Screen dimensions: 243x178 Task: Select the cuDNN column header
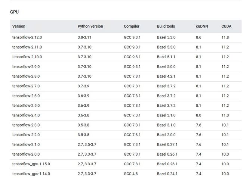[202, 26]
